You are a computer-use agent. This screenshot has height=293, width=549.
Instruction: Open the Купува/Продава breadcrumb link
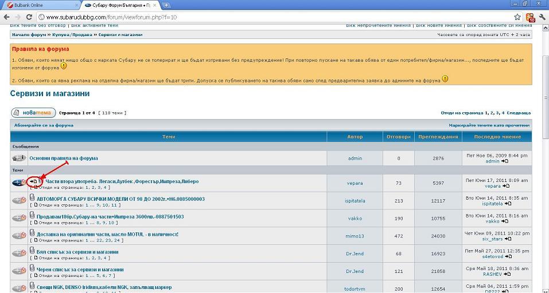pyautogui.click(x=72, y=35)
